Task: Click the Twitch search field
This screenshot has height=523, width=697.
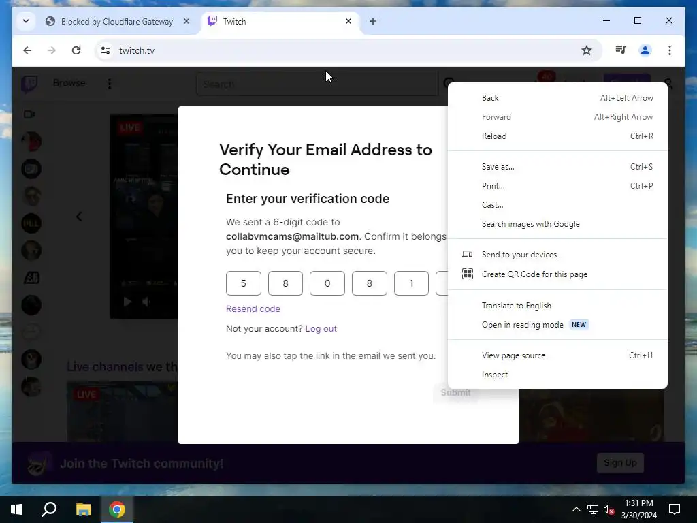Action: (317, 84)
